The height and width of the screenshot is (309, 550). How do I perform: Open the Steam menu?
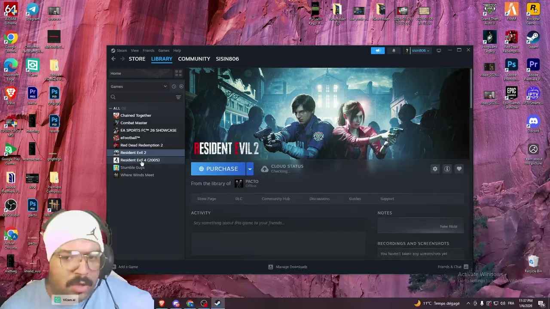click(x=122, y=51)
